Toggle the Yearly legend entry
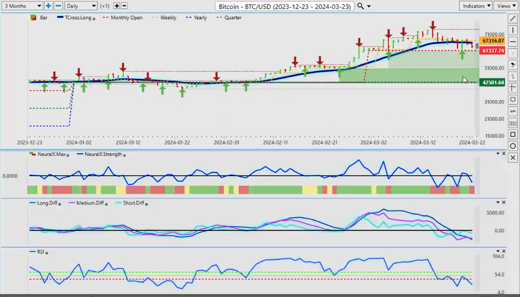520x297 pixels. [x=197, y=17]
